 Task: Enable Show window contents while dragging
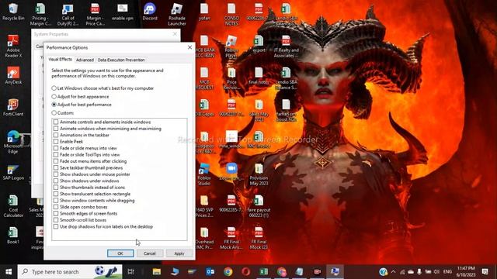coord(56,201)
